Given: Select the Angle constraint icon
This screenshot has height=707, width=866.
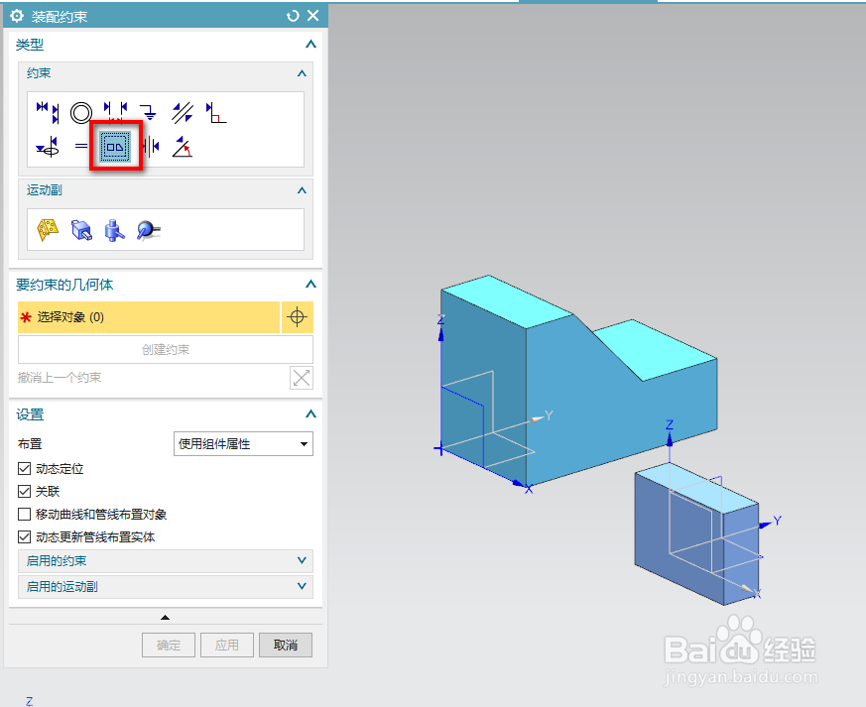Looking at the screenshot, I should tap(182, 146).
